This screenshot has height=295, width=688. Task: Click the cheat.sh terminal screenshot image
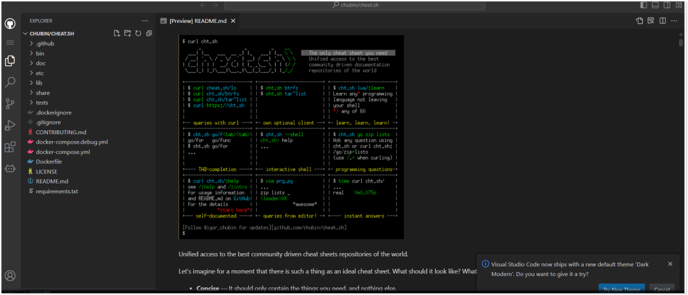[x=291, y=137]
